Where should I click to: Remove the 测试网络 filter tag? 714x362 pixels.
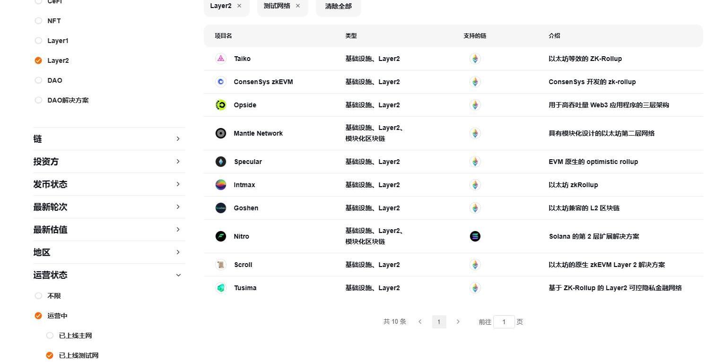298,6
